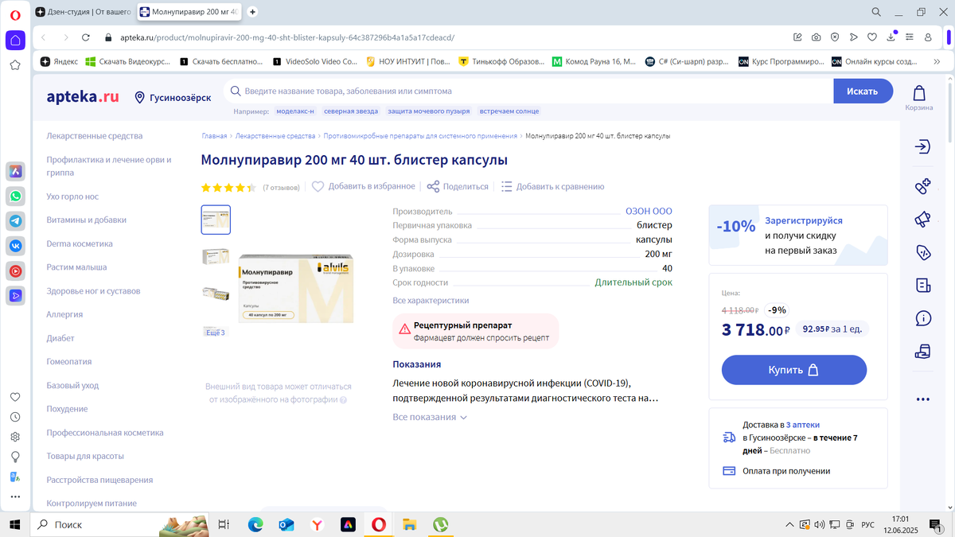955x537 pixels.
Task: Open Похудение category
Action: click(x=67, y=409)
